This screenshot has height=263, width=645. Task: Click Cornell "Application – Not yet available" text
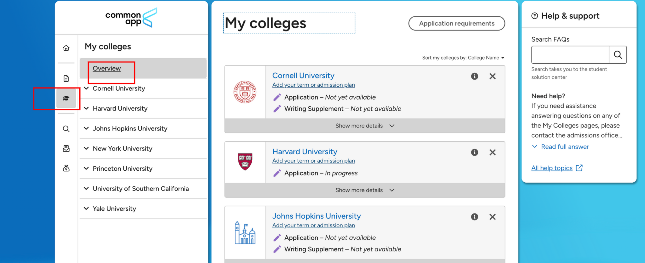point(330,97)
